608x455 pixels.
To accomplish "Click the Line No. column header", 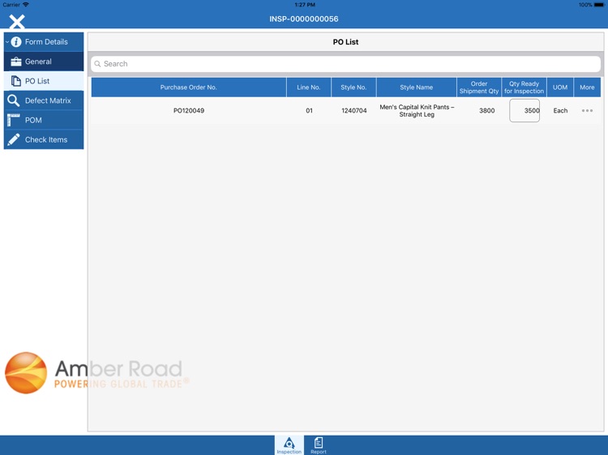I will click(309, 87).
